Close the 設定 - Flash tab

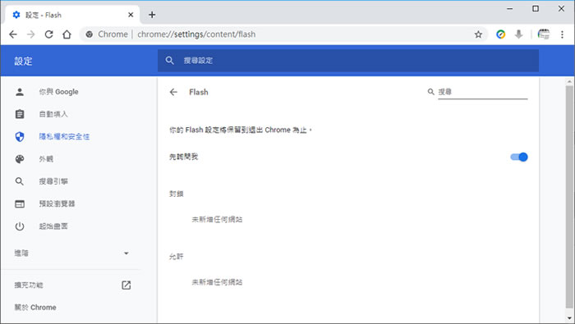pos(131,15)
